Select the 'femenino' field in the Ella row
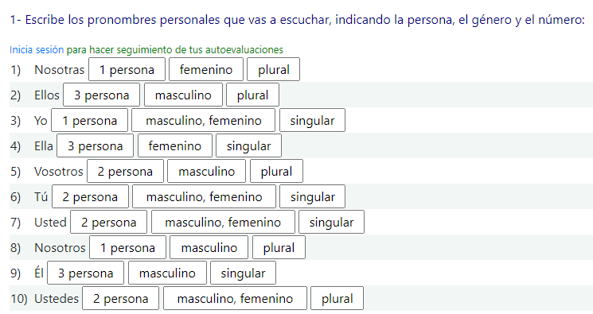 [x=175, y=145]
